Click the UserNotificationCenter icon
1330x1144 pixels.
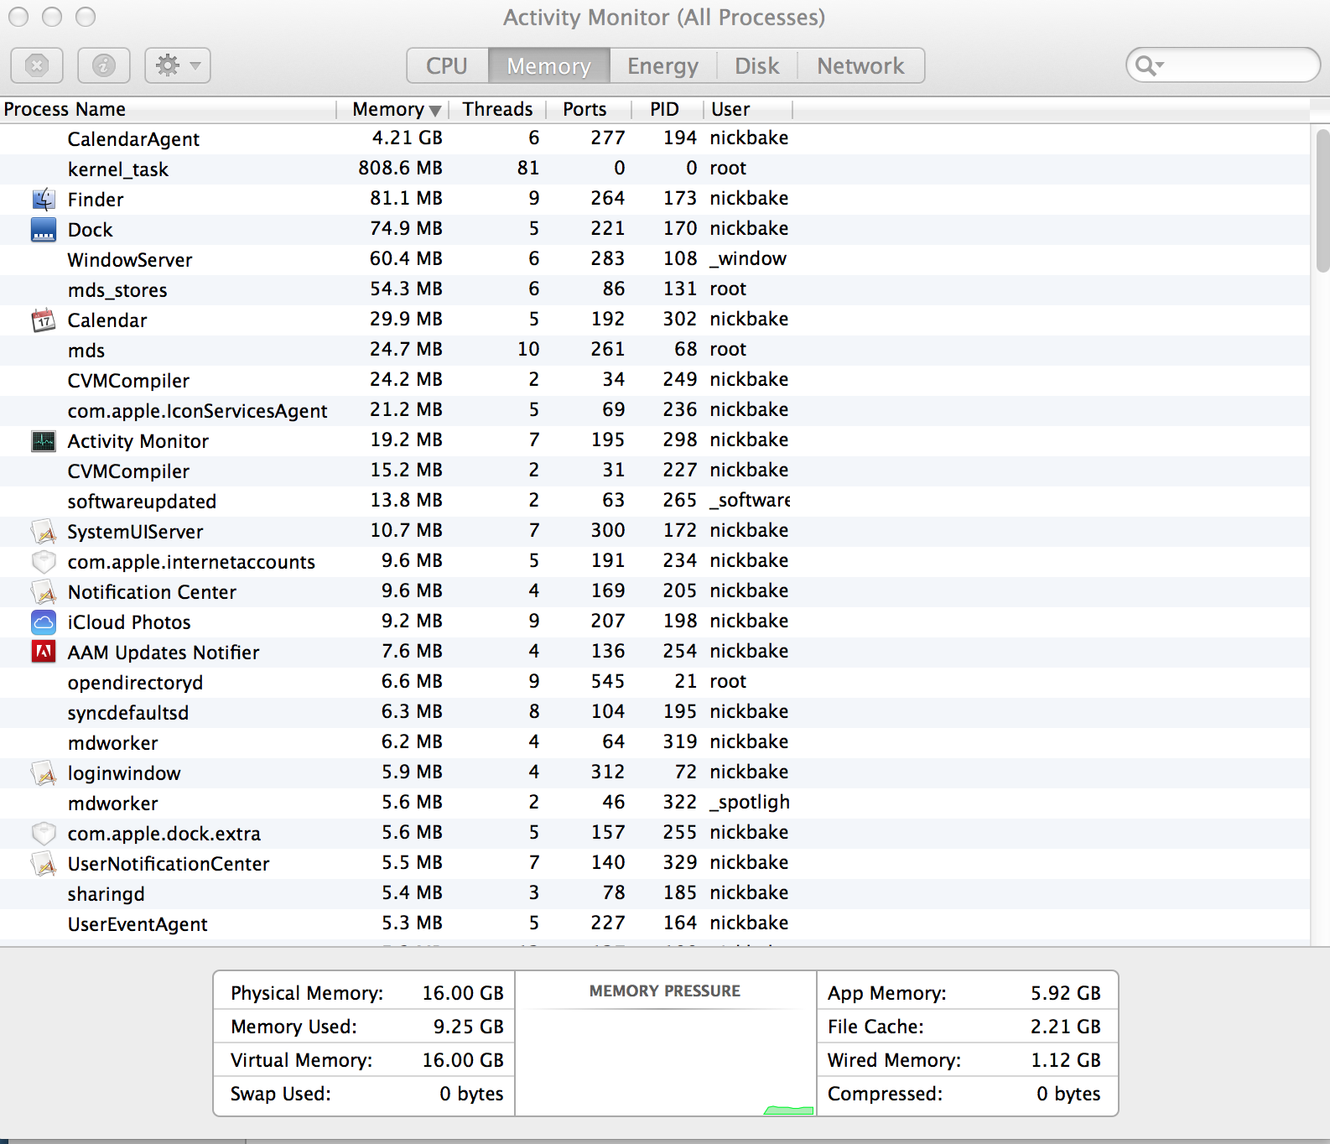pos(44,864)
